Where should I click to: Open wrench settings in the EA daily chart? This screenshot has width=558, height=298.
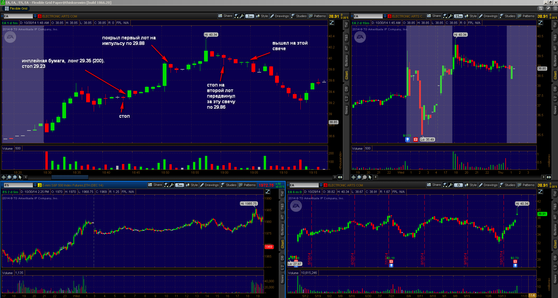[x=450, y=185]
